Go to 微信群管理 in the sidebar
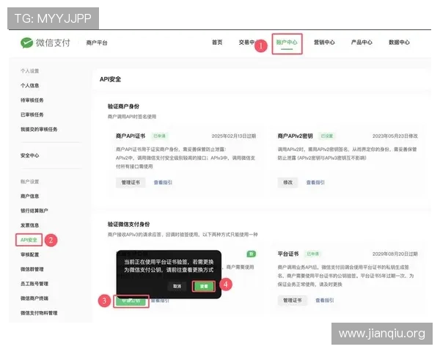This screenshot has width=440, height=352. (32, 269)
